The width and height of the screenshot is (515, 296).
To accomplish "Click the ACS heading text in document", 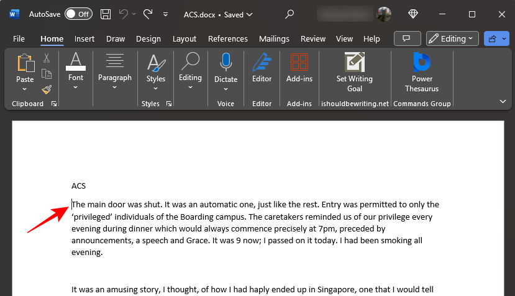I will pos(78,186).
